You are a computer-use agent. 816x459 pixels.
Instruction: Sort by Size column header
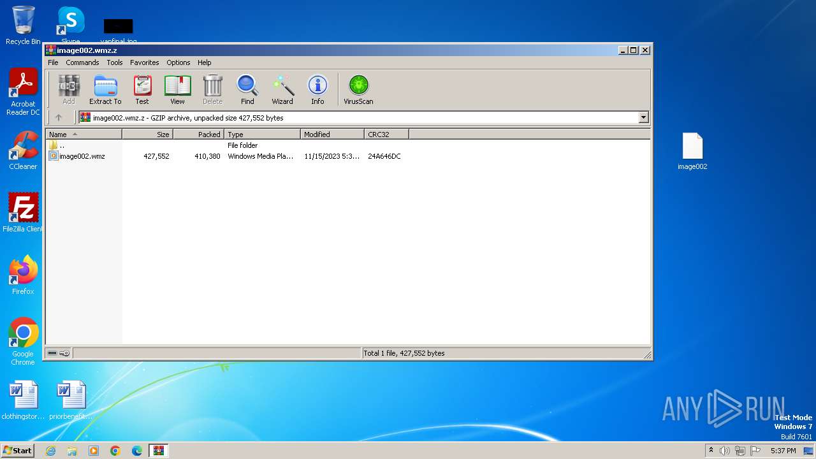(147, 134)
